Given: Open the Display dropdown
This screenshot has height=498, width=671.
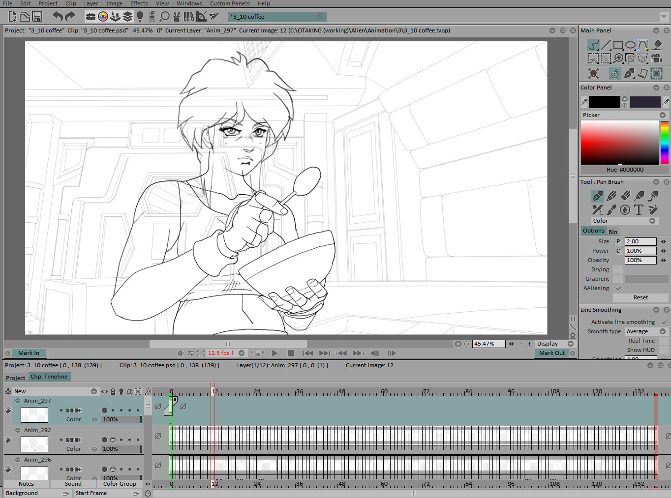Looking at the screenshot, I should [555, 344].
